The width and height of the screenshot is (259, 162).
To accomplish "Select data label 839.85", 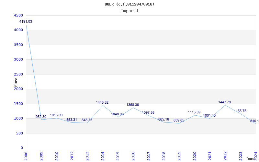I will click(179, 120).
